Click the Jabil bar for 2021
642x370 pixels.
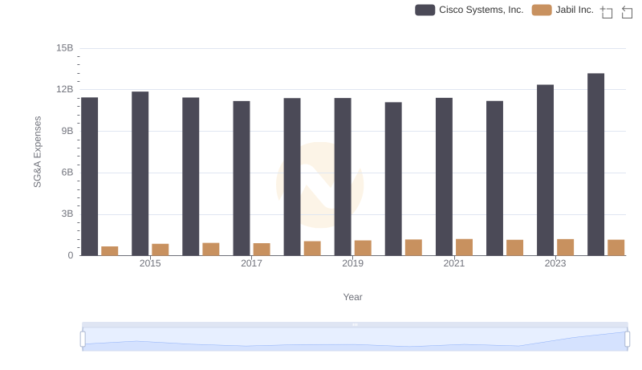coord(464,247)
